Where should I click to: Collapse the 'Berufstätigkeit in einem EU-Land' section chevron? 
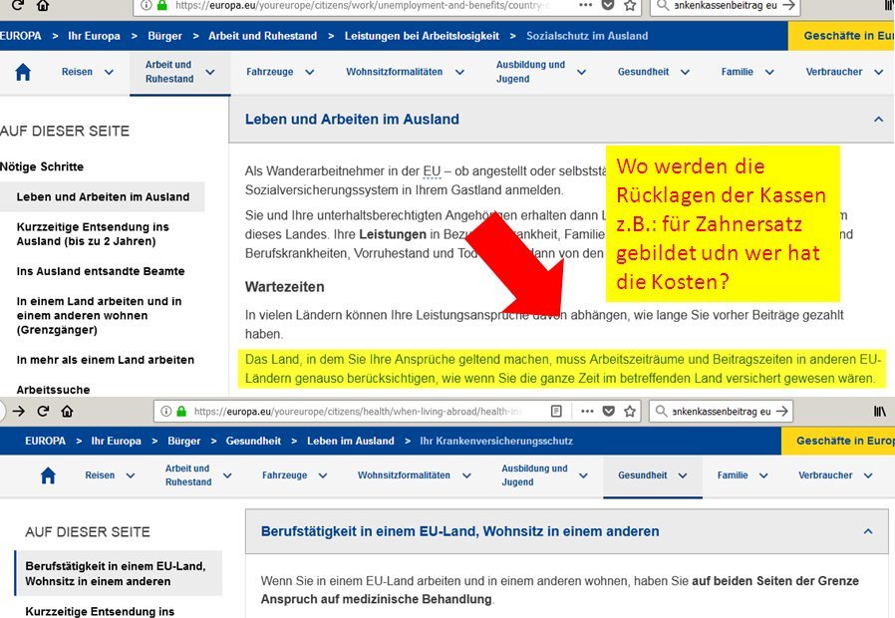point(868,531)
